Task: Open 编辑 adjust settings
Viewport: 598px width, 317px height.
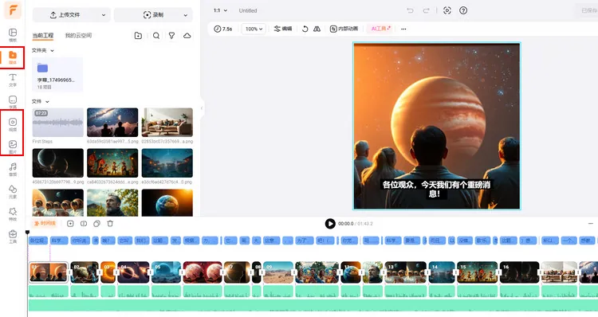Action: [x=283, y=29]
